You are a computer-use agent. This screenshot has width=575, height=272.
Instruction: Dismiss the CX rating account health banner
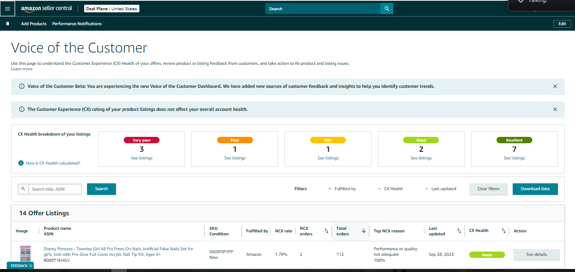555,109
